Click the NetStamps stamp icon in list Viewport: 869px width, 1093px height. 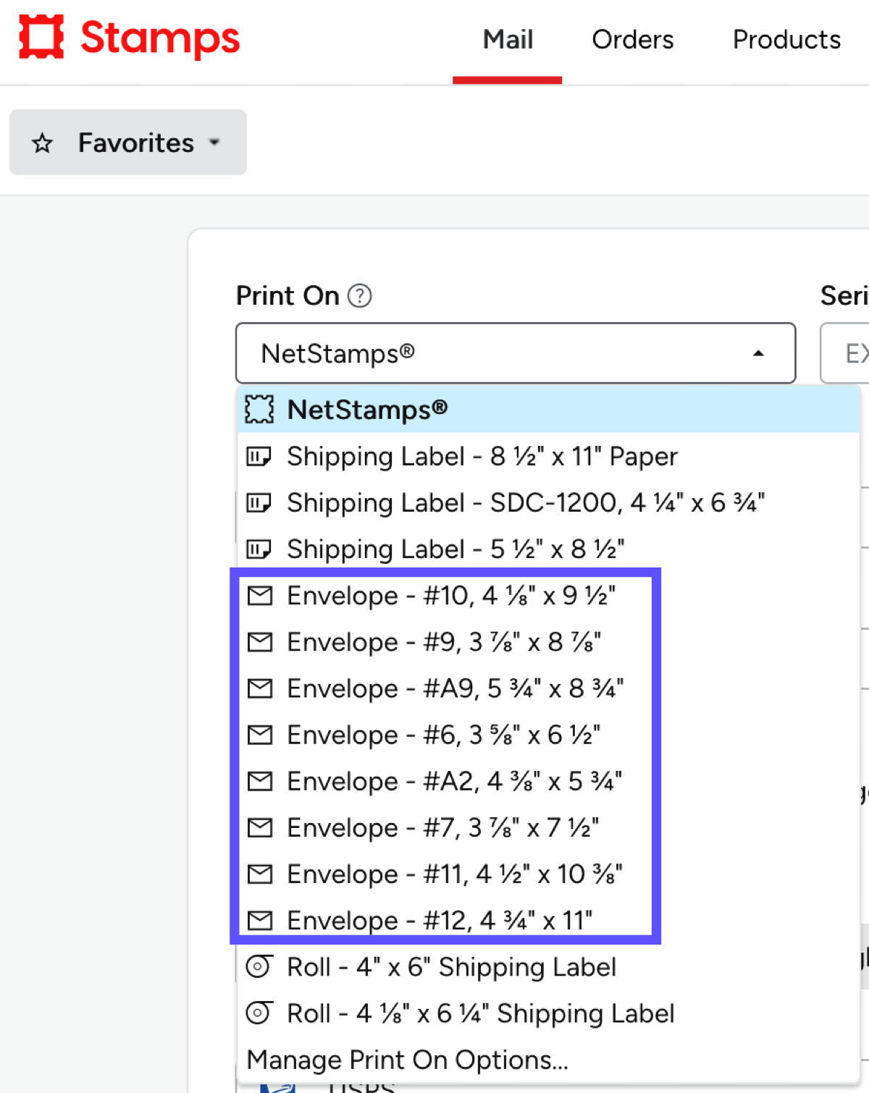(x=259, y=410)
